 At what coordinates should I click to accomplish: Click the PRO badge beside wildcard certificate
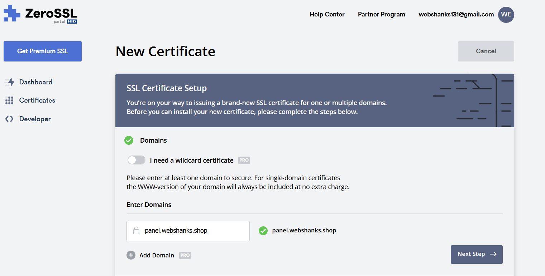pos(244,160)
